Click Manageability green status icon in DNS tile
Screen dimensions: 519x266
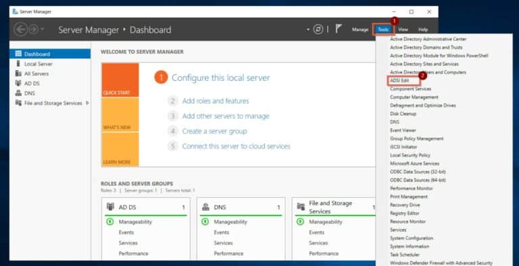pos(205,221)
